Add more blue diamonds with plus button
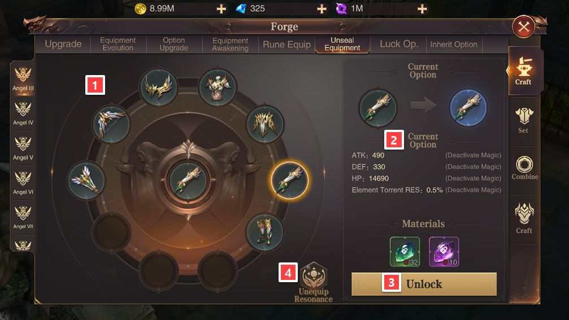The height and width of the screenshot is (320, 569). pyautogui.click(x=322, y=8)
